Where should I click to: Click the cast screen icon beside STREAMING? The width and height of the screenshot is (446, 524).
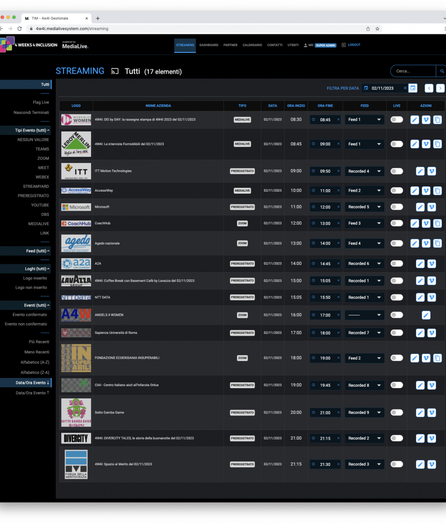tap(115, 71)
